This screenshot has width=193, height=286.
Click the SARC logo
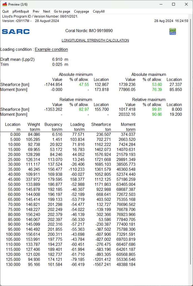[x=16, y=31]
